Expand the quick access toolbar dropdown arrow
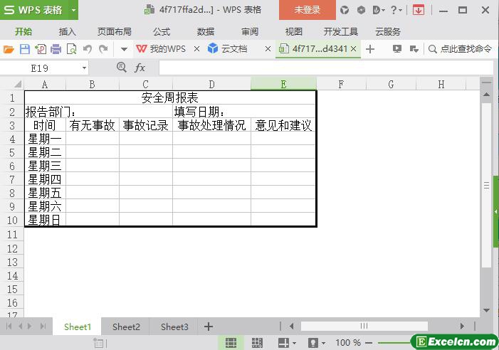499x350 pixels. pyautogui.click(x=124, y=49)
